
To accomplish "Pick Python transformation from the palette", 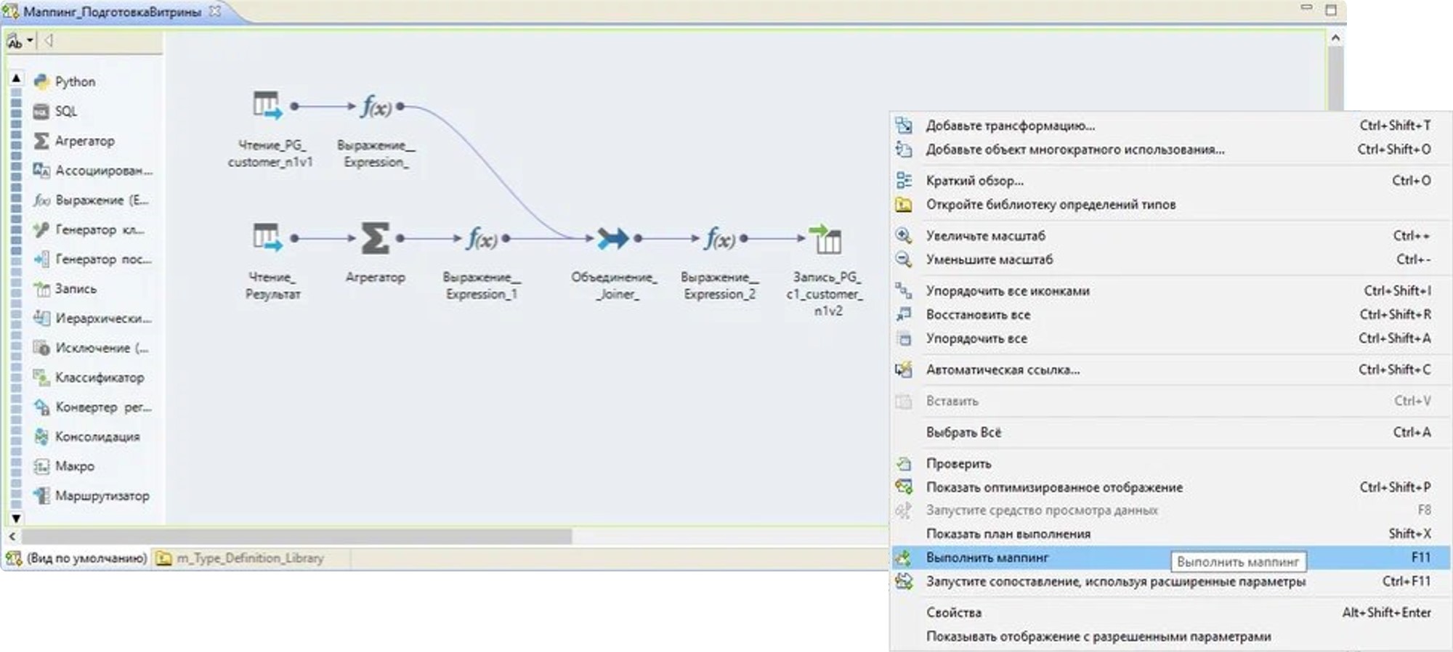I will (x=75, y=82).
